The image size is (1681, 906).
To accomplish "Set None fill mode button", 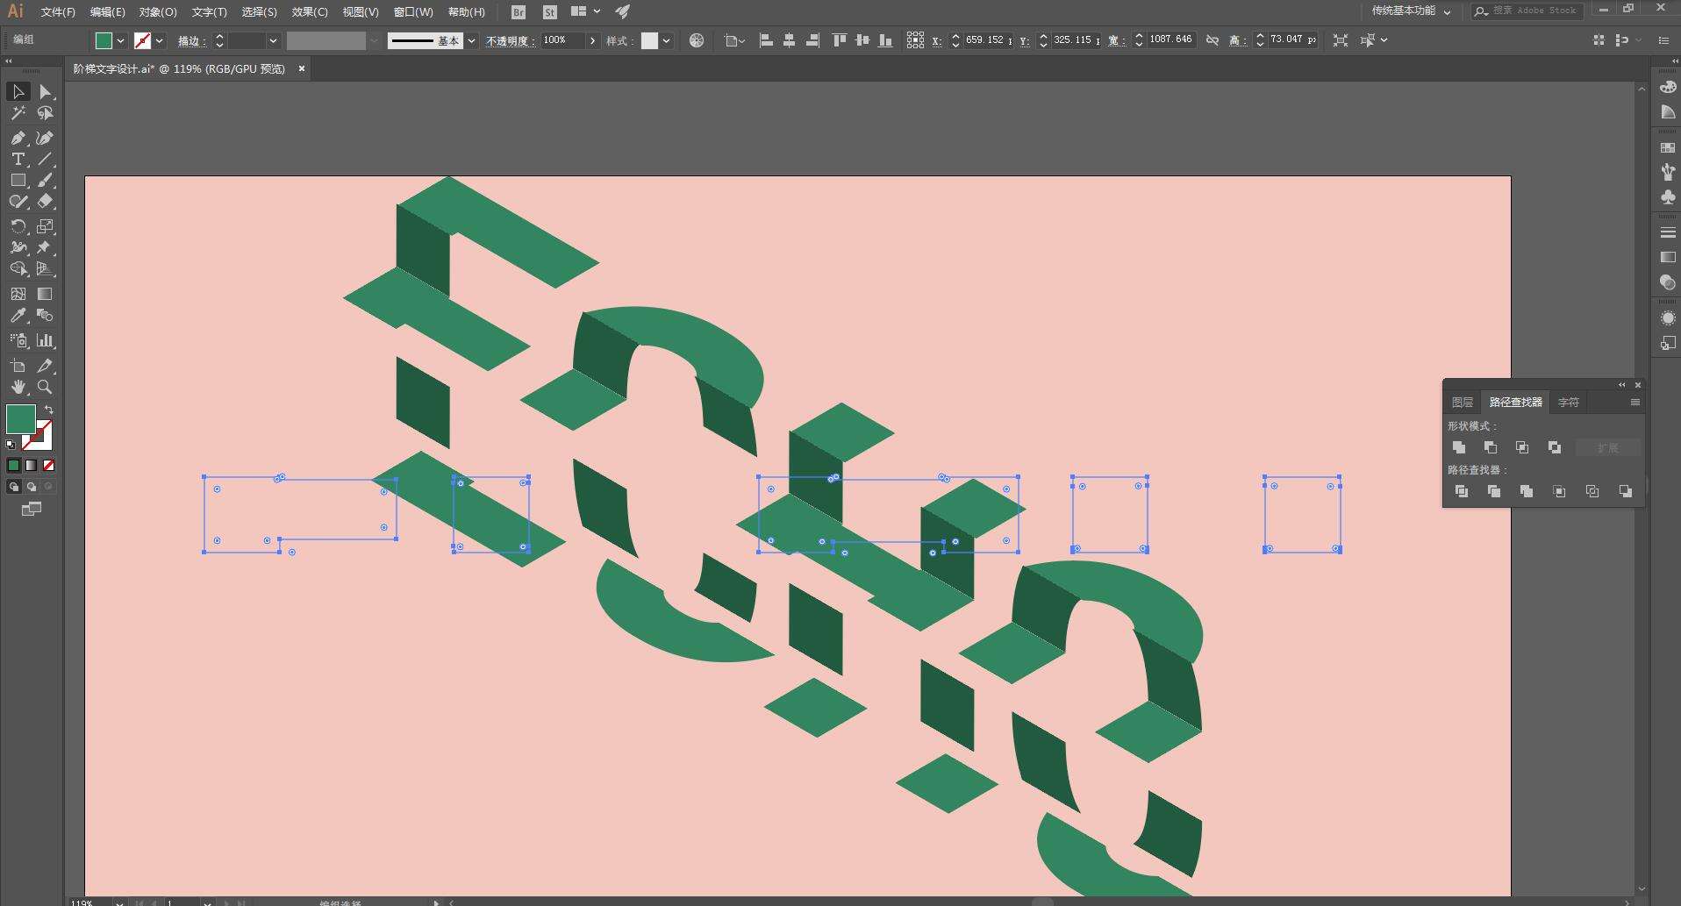I will 48,466.
